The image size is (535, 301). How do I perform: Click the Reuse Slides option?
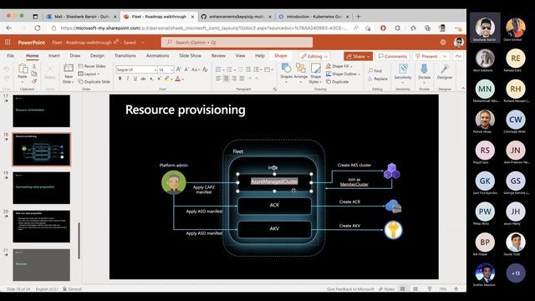click(x=92, y=66)
